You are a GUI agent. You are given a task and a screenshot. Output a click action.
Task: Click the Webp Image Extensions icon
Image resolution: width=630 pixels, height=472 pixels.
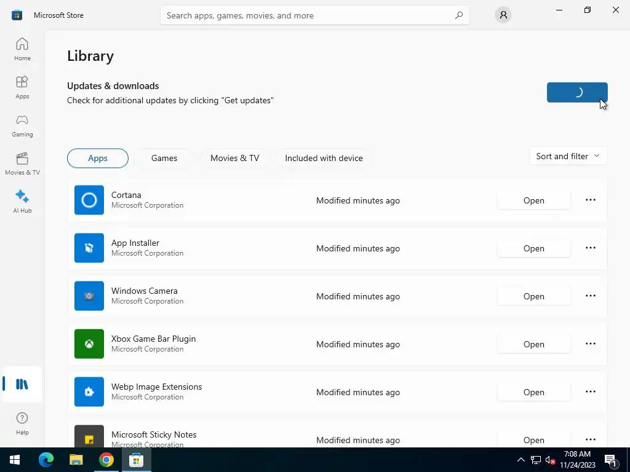[x=89, y=391]
